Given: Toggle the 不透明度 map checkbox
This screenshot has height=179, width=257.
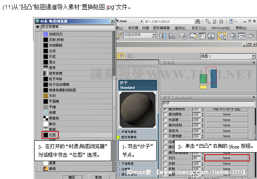Looking at the screenshot, I should point(165,136).
